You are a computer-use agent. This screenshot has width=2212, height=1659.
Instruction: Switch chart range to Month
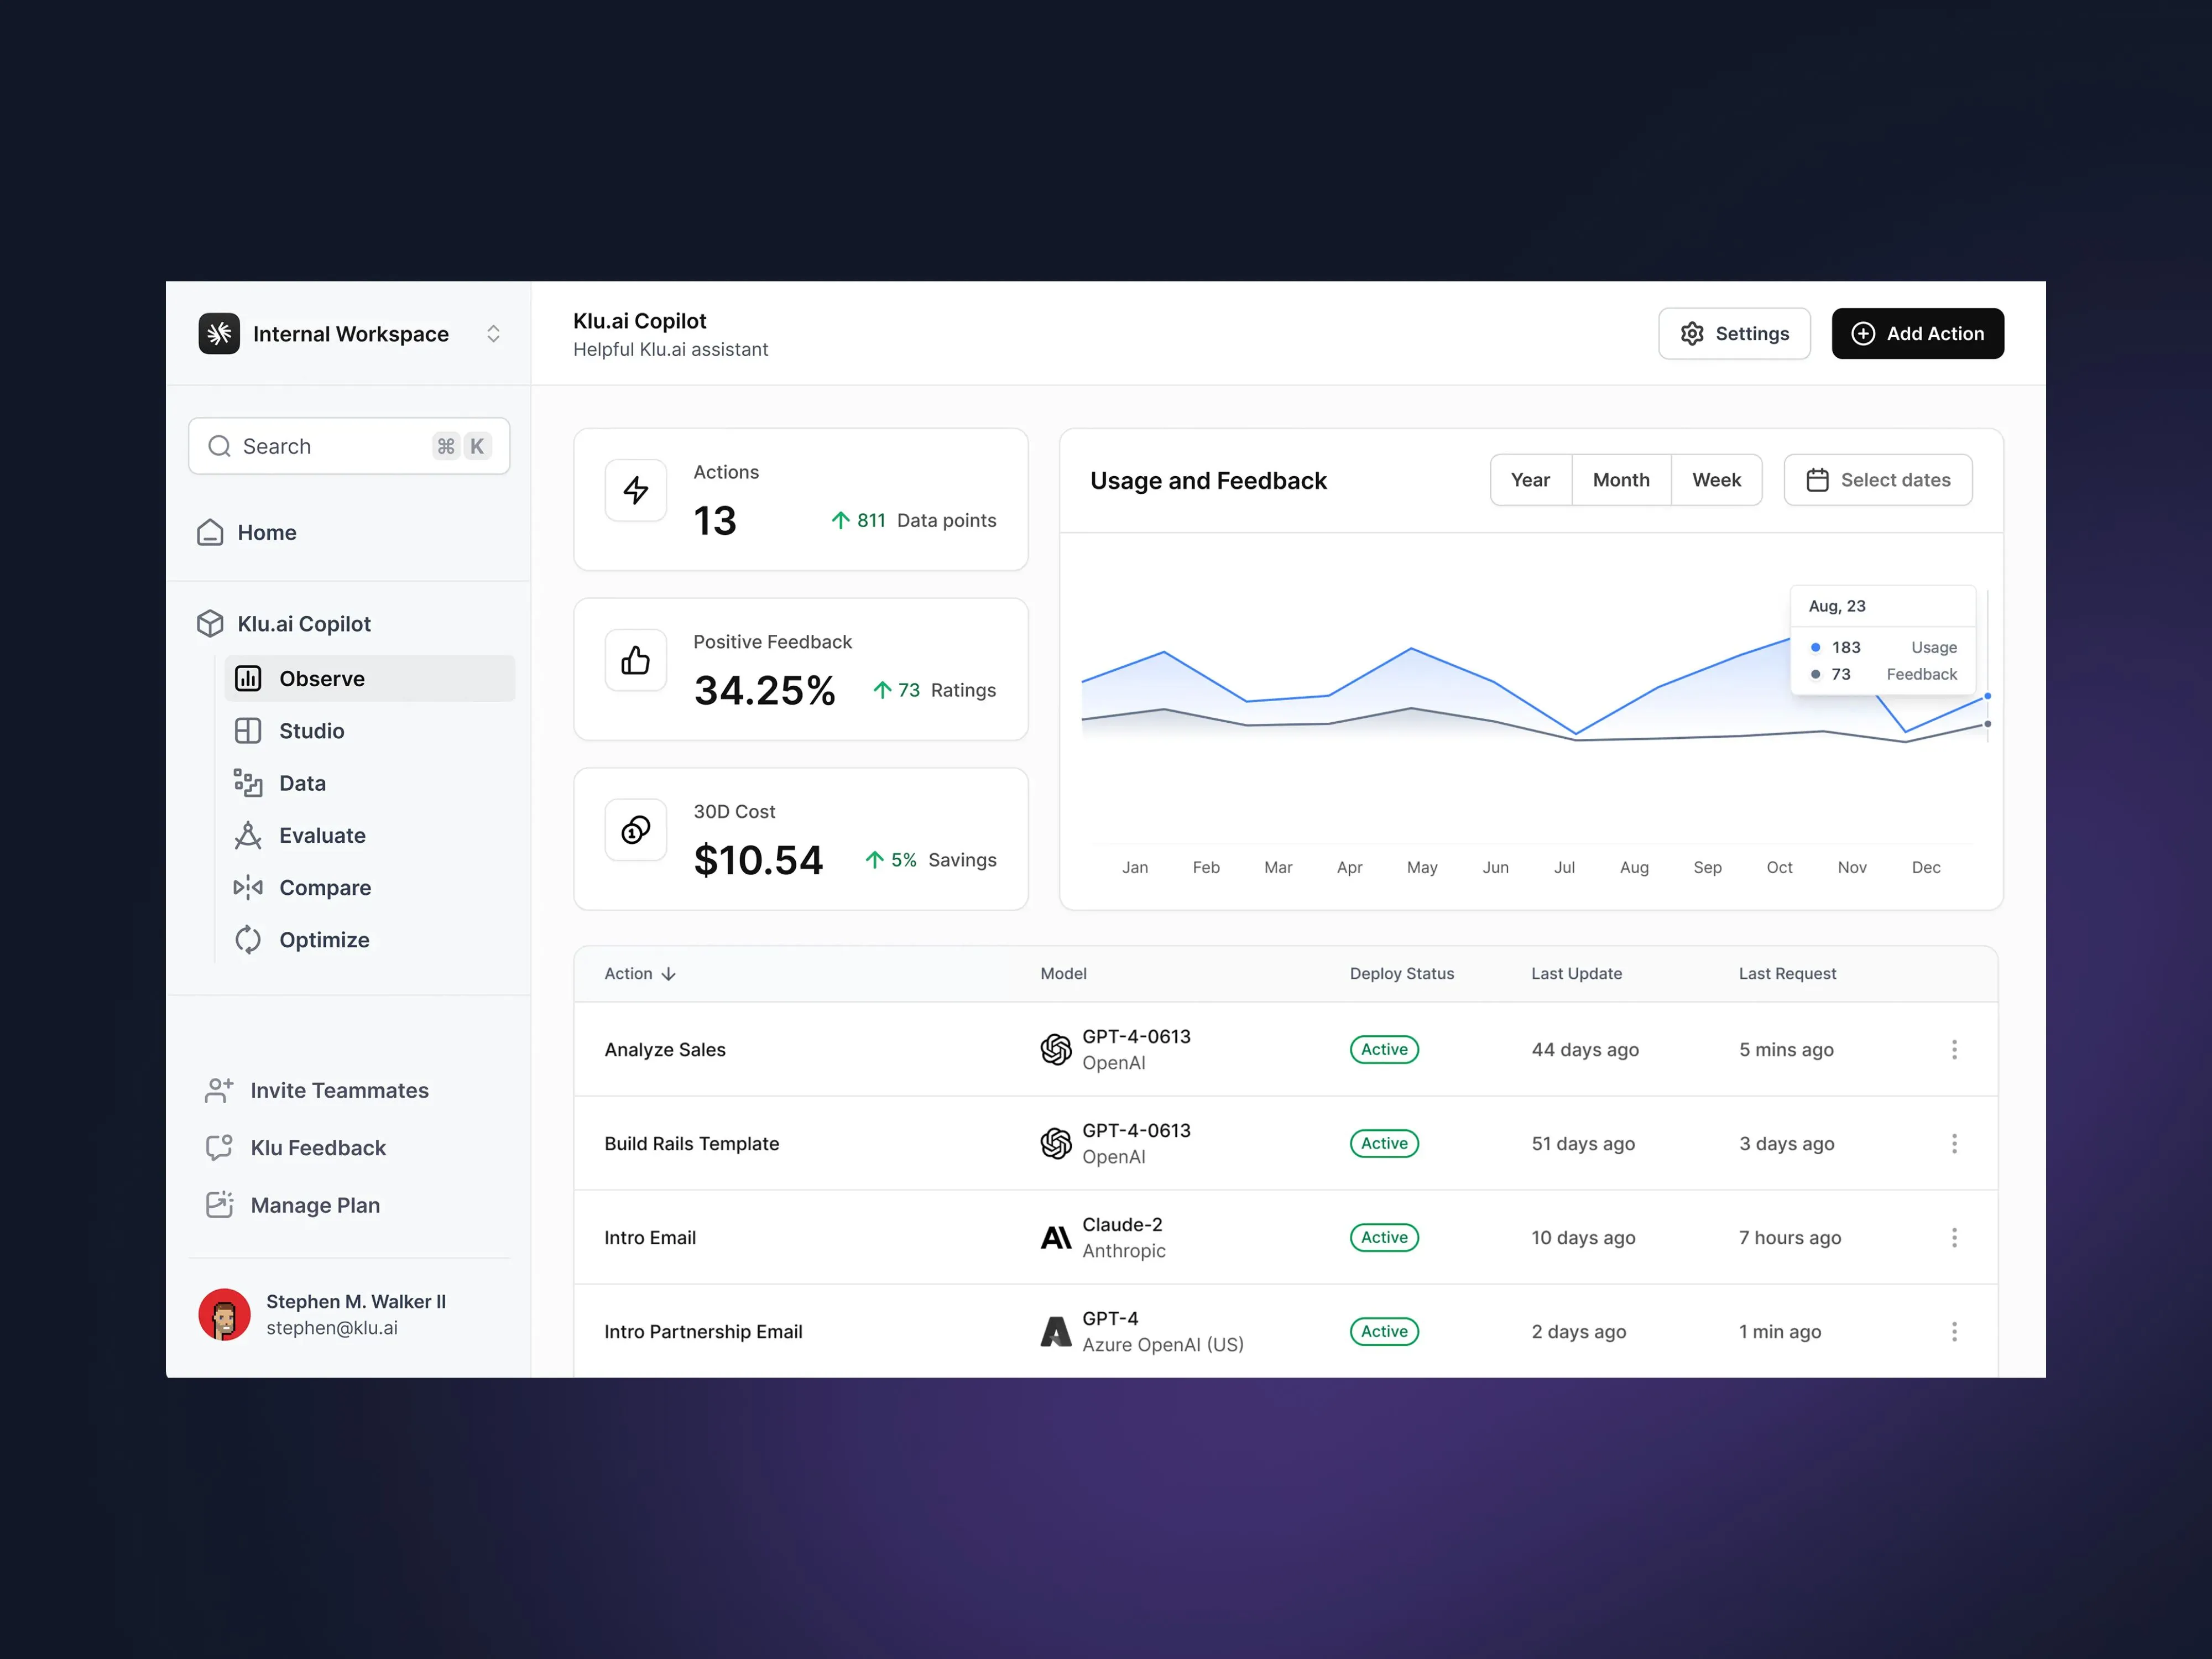pos(1621,480)
